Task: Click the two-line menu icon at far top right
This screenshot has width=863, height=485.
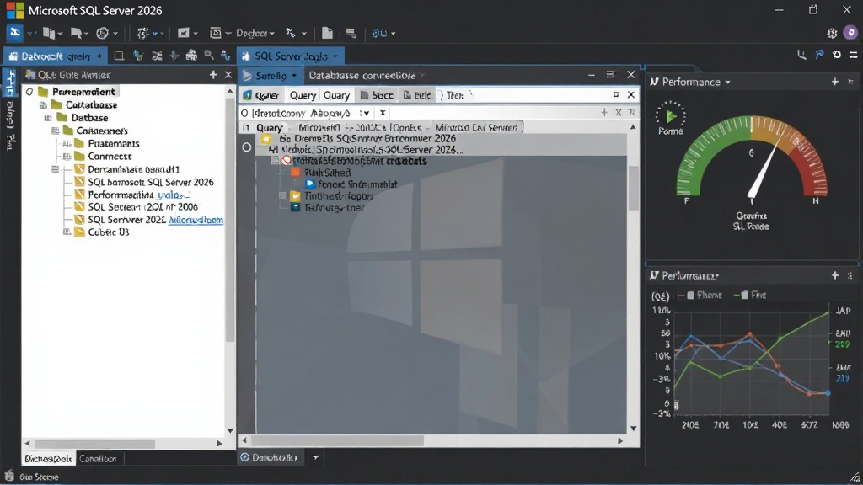Action: click(x=853, y=55)
